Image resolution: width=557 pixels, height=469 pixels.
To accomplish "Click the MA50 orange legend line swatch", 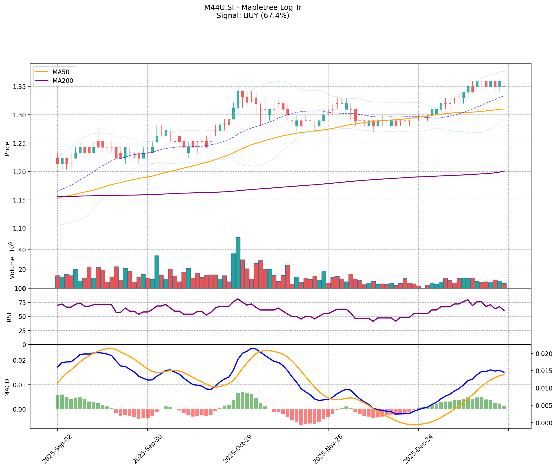I will coord(42,72).
